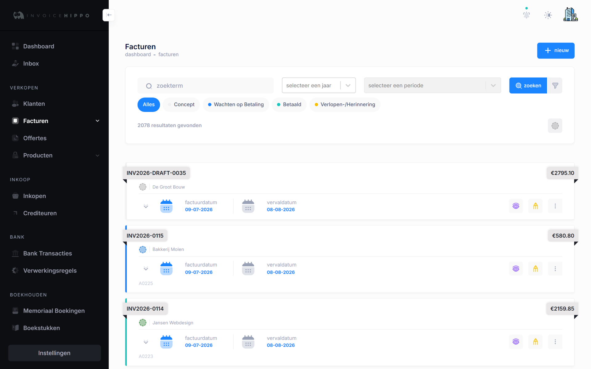Preview draft INV2026-DRAFT-0035 with eye icon
Screen dimensions: 591x369
pyautogui.click(x=516, y=206)
